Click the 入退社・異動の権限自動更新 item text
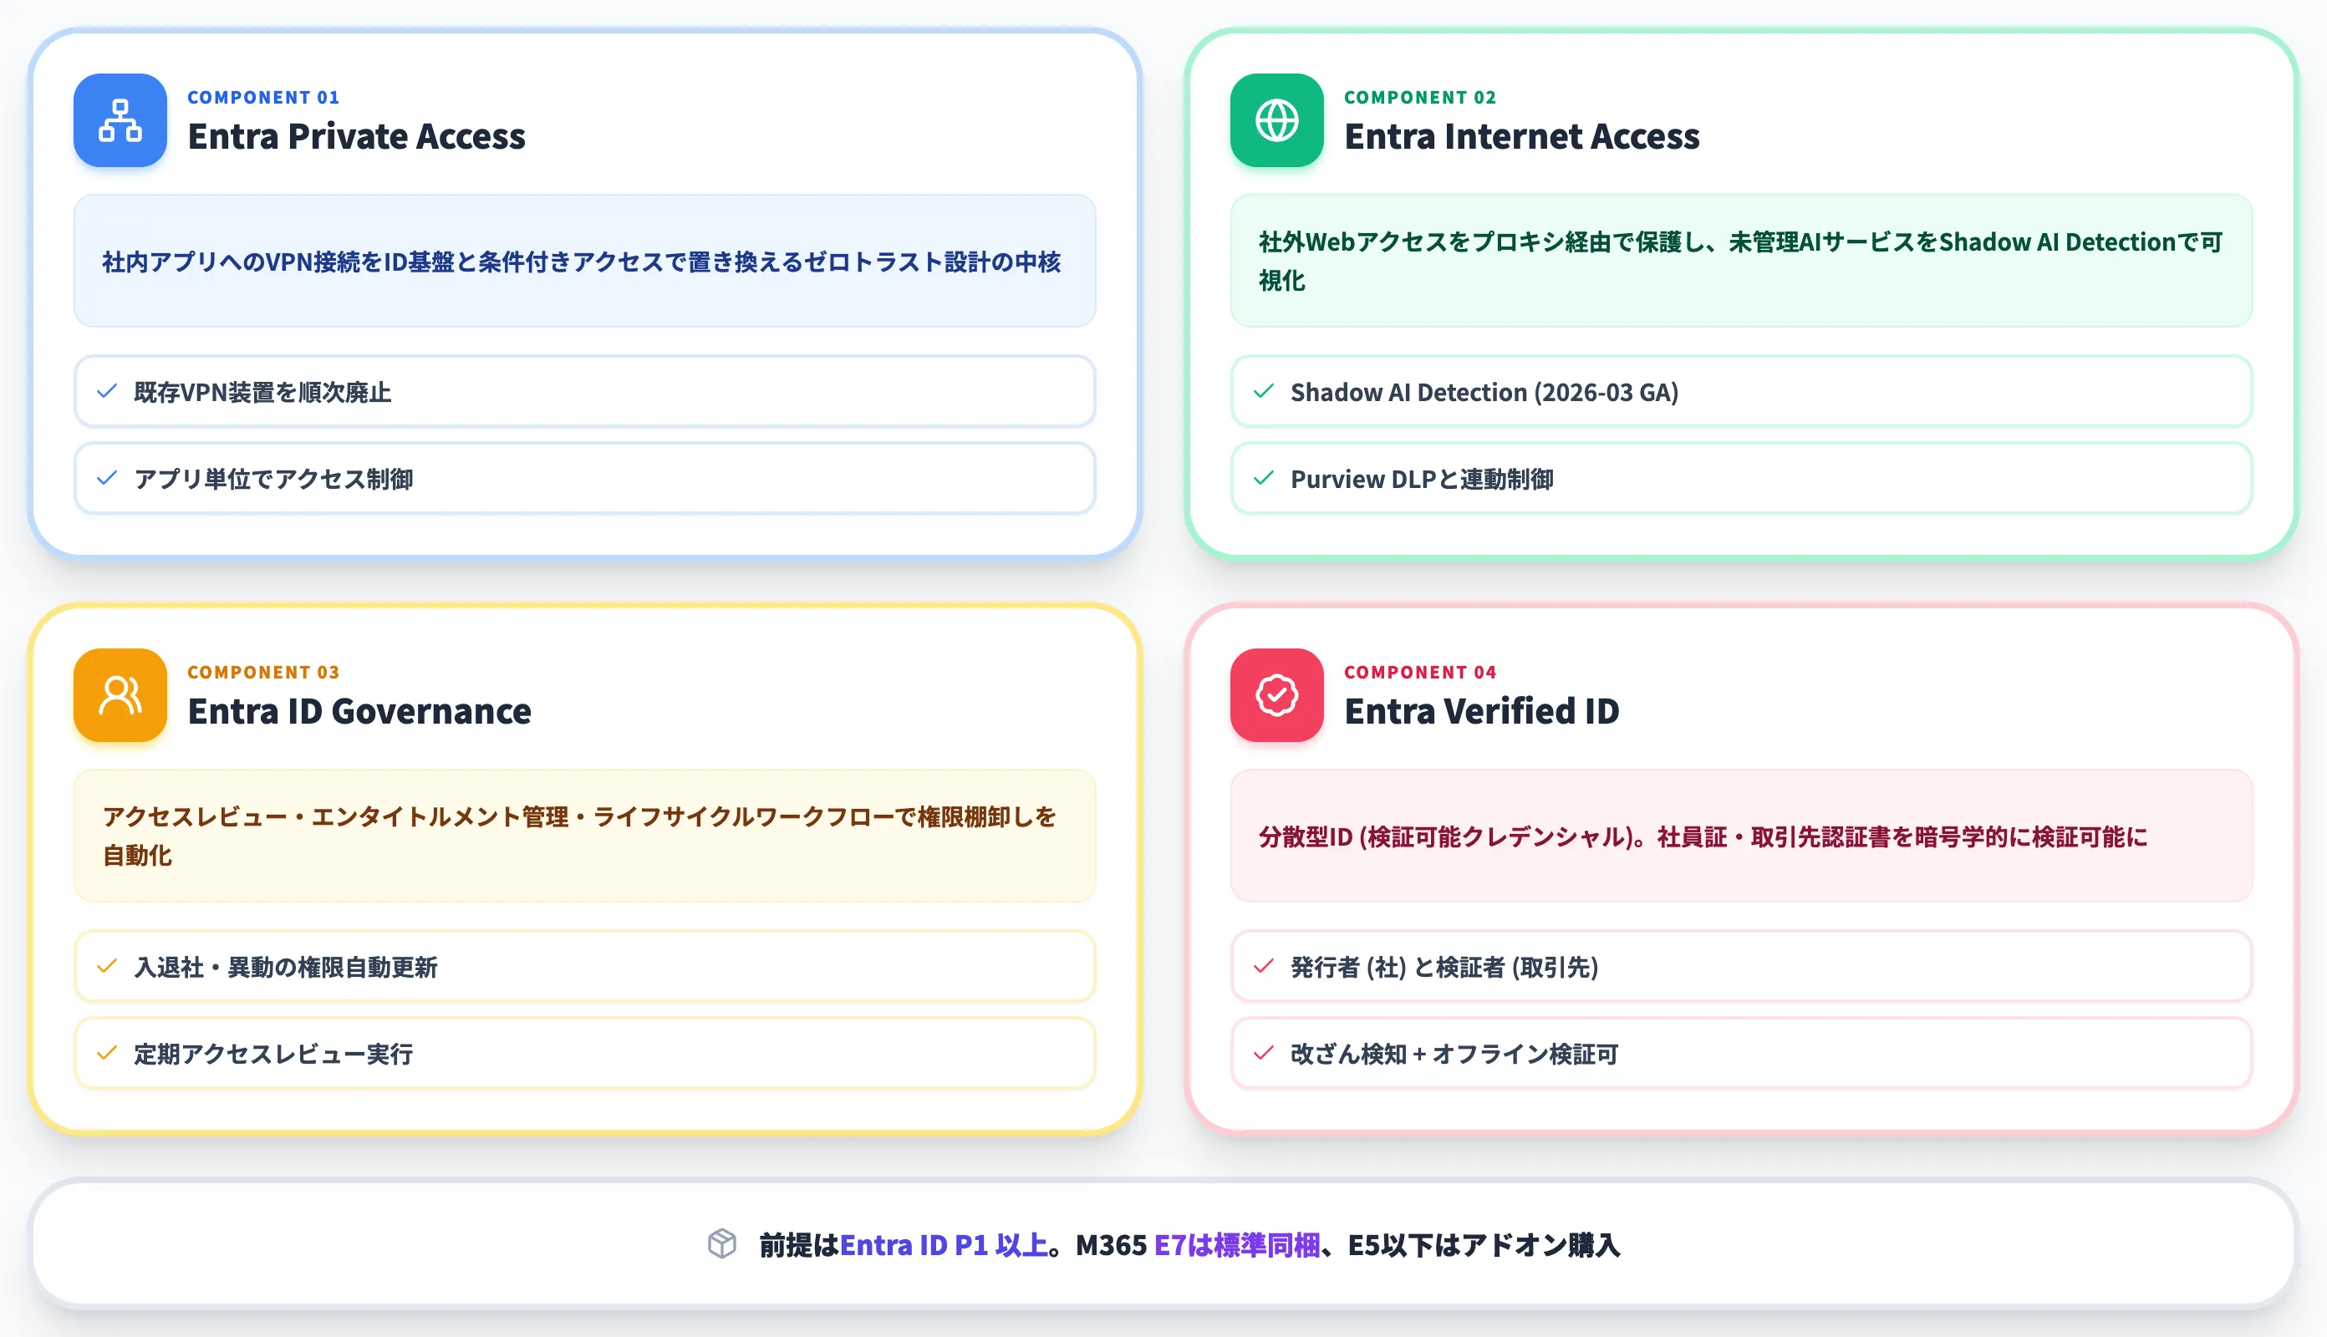This screenshot has height=1337, width=2327. pos(286,967)
